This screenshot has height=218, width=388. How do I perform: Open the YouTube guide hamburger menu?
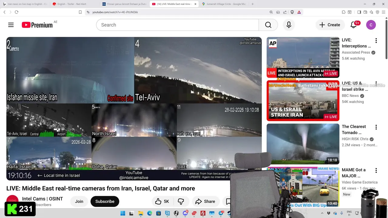coord(11,25)
